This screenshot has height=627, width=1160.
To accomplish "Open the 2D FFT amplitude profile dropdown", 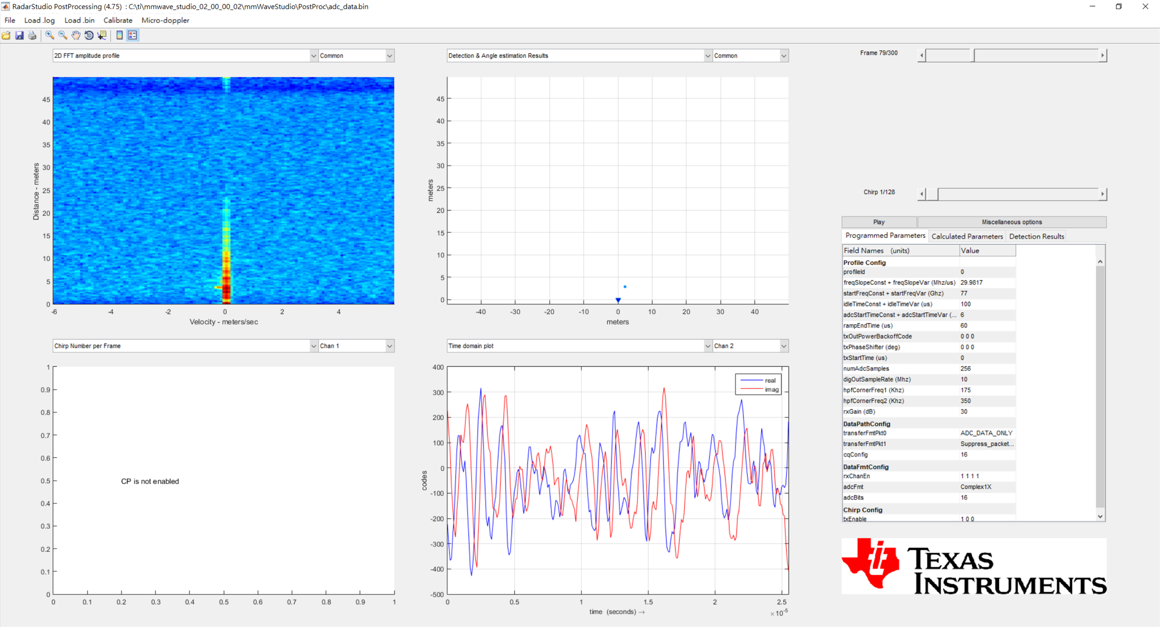I will (x=313, y=56).
